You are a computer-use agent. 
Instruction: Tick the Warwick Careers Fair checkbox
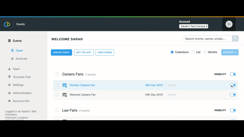[57, 95]
